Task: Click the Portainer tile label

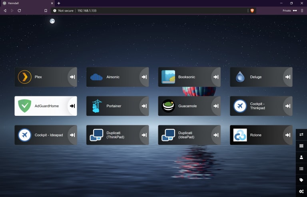Action: pos(114,106)
